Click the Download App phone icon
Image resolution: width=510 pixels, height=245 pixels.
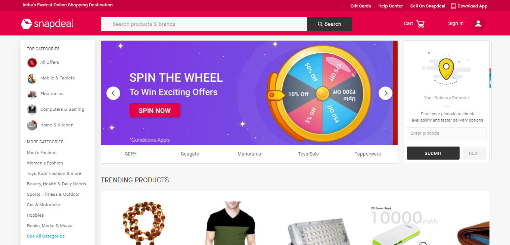[x=453, y=6]
